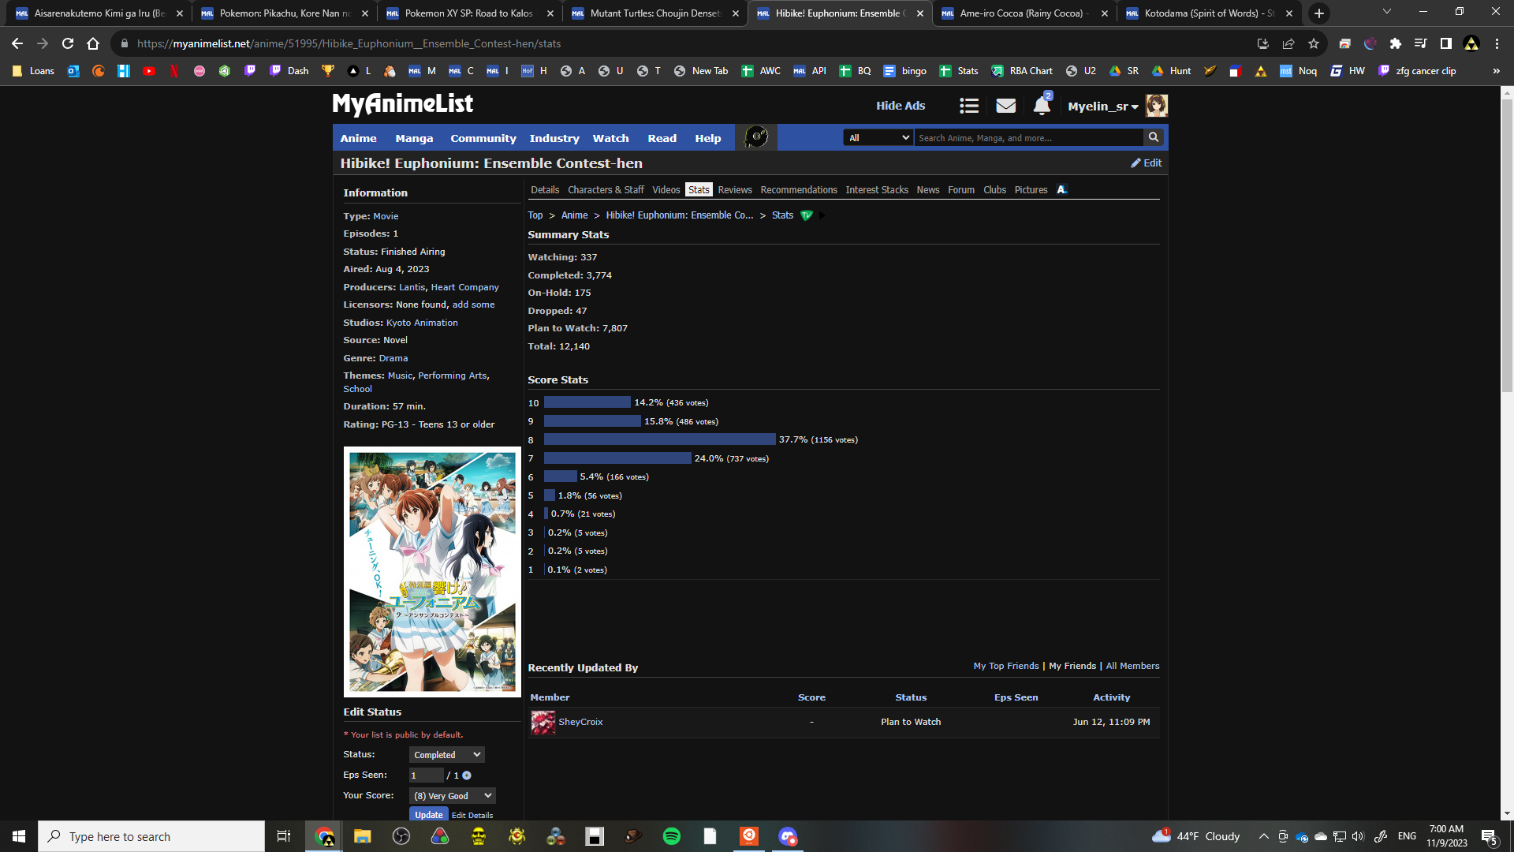Open the messages envelope icon
1514x852 pixels.
click(1005, 106)
